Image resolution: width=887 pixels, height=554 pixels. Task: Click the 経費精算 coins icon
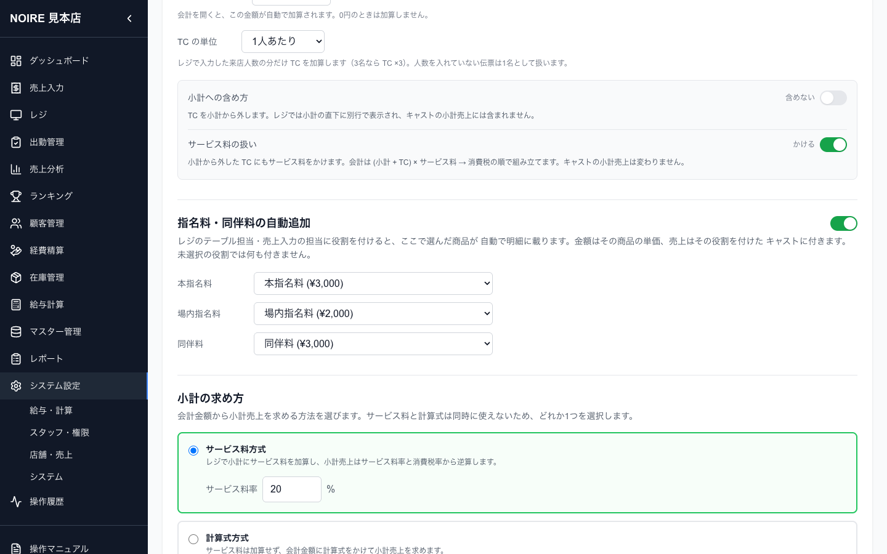point(16,251)
